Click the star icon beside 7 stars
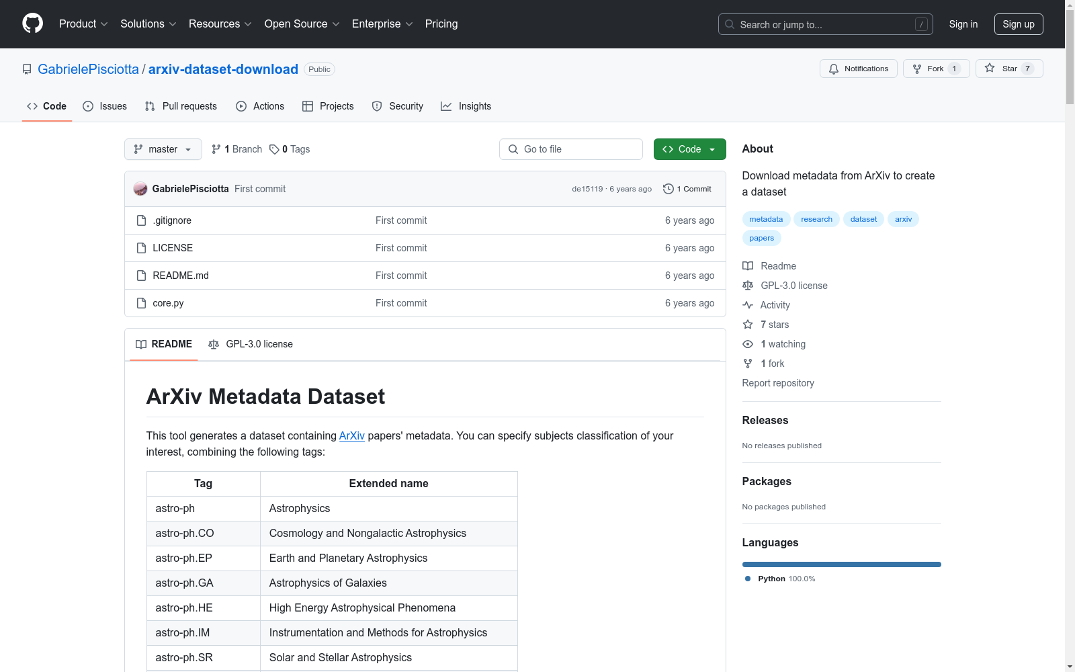This screenshot has width=1075, height=672. point(748,325)
